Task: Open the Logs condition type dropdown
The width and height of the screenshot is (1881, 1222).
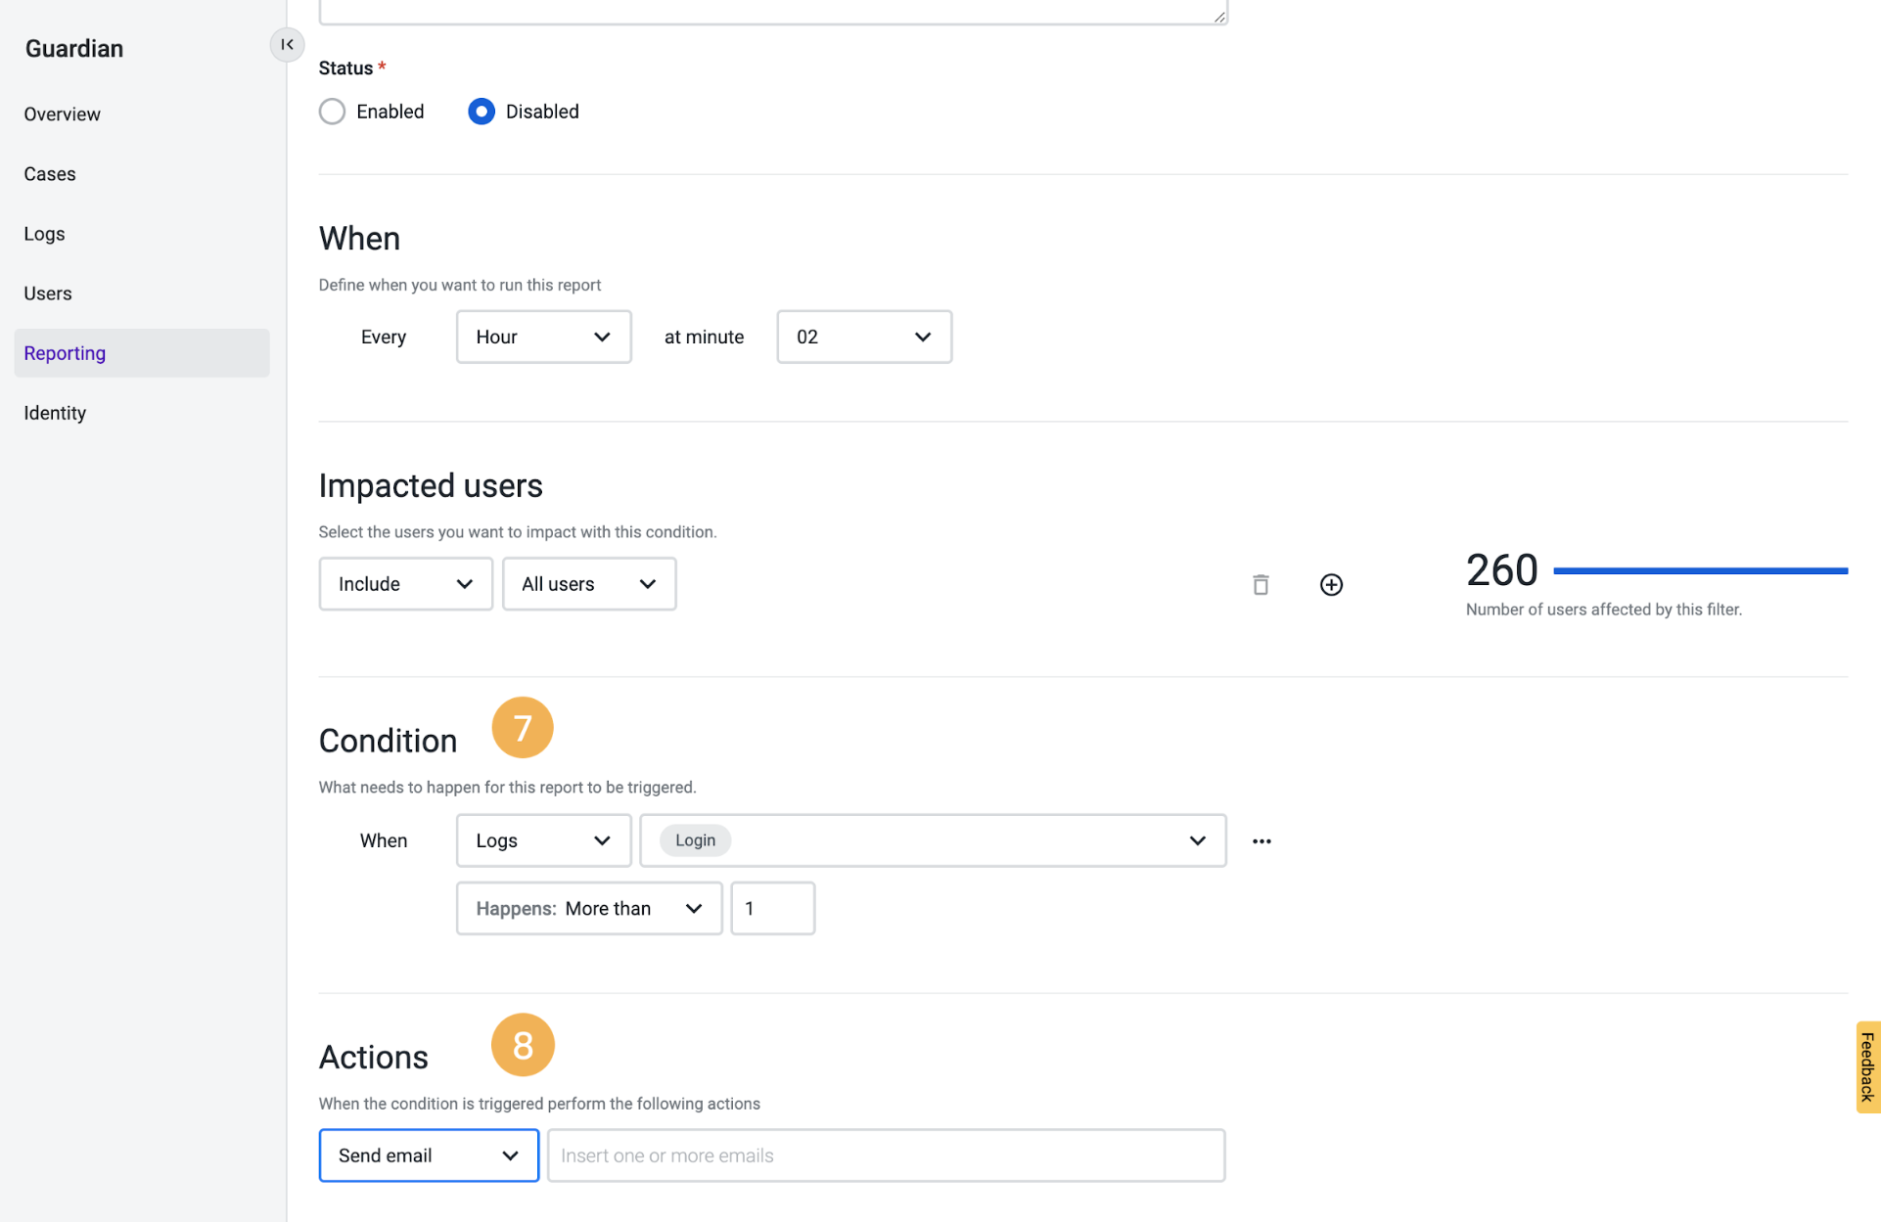Action: (543, 839)
